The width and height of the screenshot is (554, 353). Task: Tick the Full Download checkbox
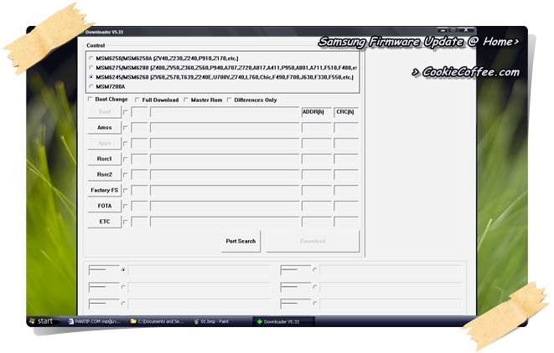click(137, 100)
